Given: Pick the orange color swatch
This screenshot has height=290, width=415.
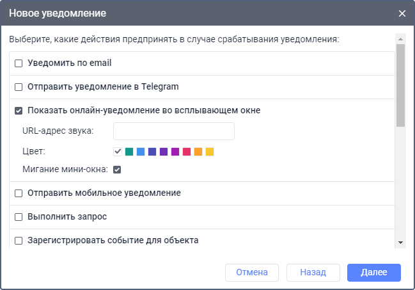Looking at the screenshot, I should pyautogui.click(x=198, y=152).
